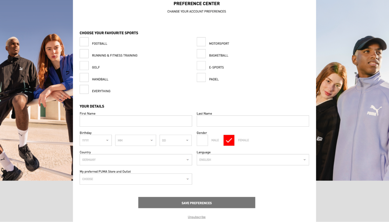
Task: Click the First Name input field
Action: [136, 121]
